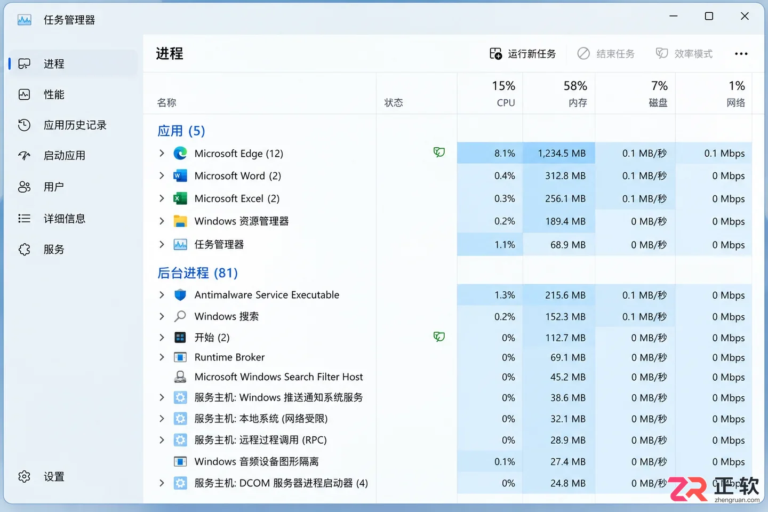This screenshot has width=768, height=512.
Task: Select the 服务主机: 本地系统 (网络受限) row
Action: [x=448, y=419]
